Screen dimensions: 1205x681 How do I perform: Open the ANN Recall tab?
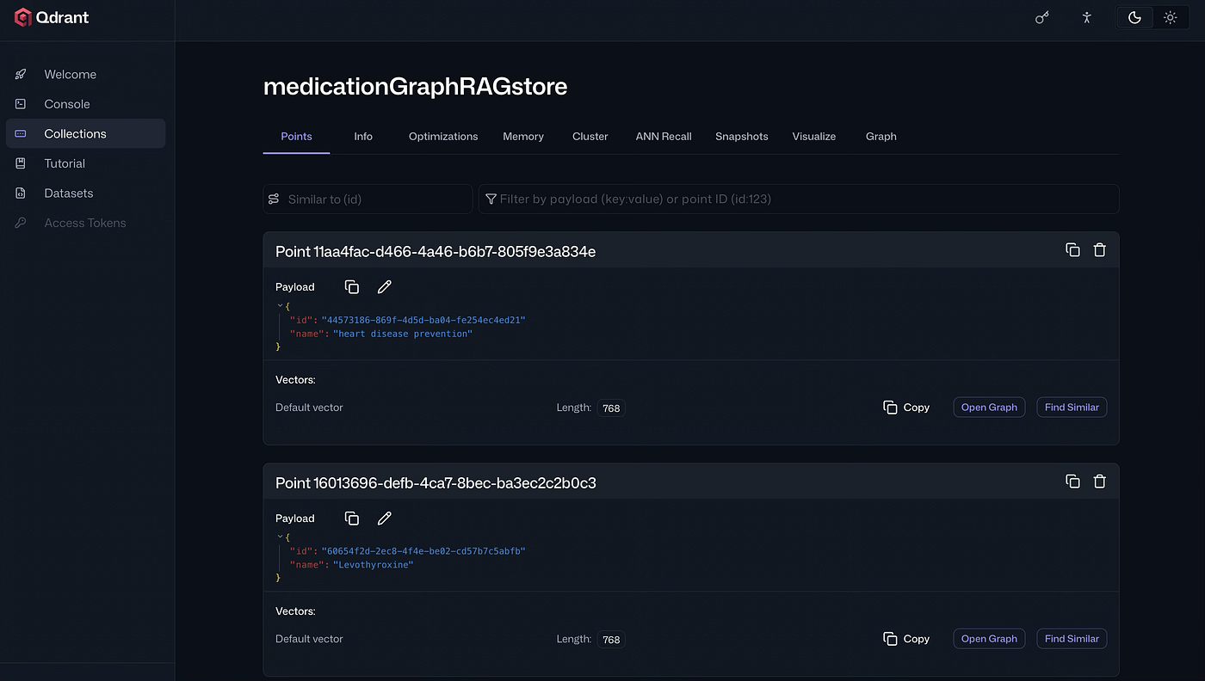point(664,136)
